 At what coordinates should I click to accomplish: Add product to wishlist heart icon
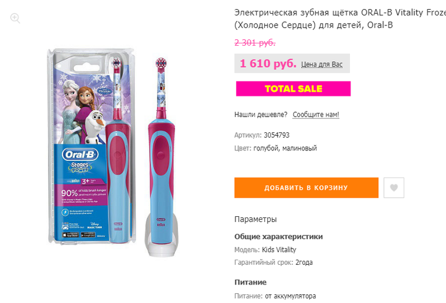click(394, 188)
